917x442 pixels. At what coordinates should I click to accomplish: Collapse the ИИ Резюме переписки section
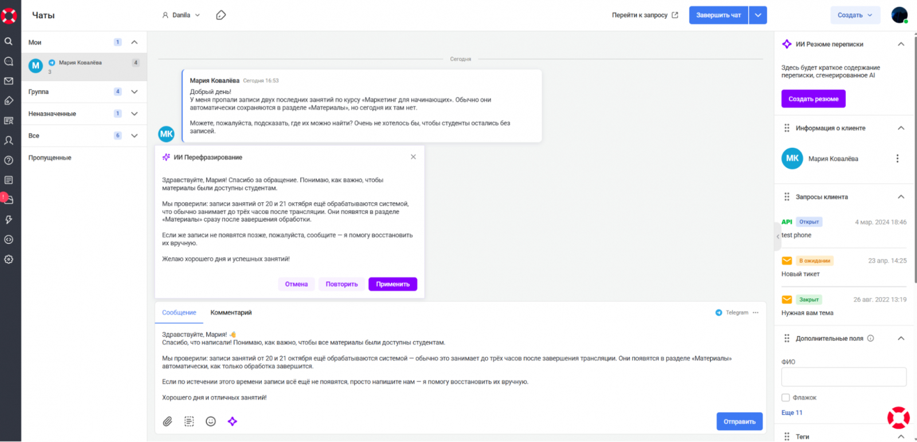[901, 44]
